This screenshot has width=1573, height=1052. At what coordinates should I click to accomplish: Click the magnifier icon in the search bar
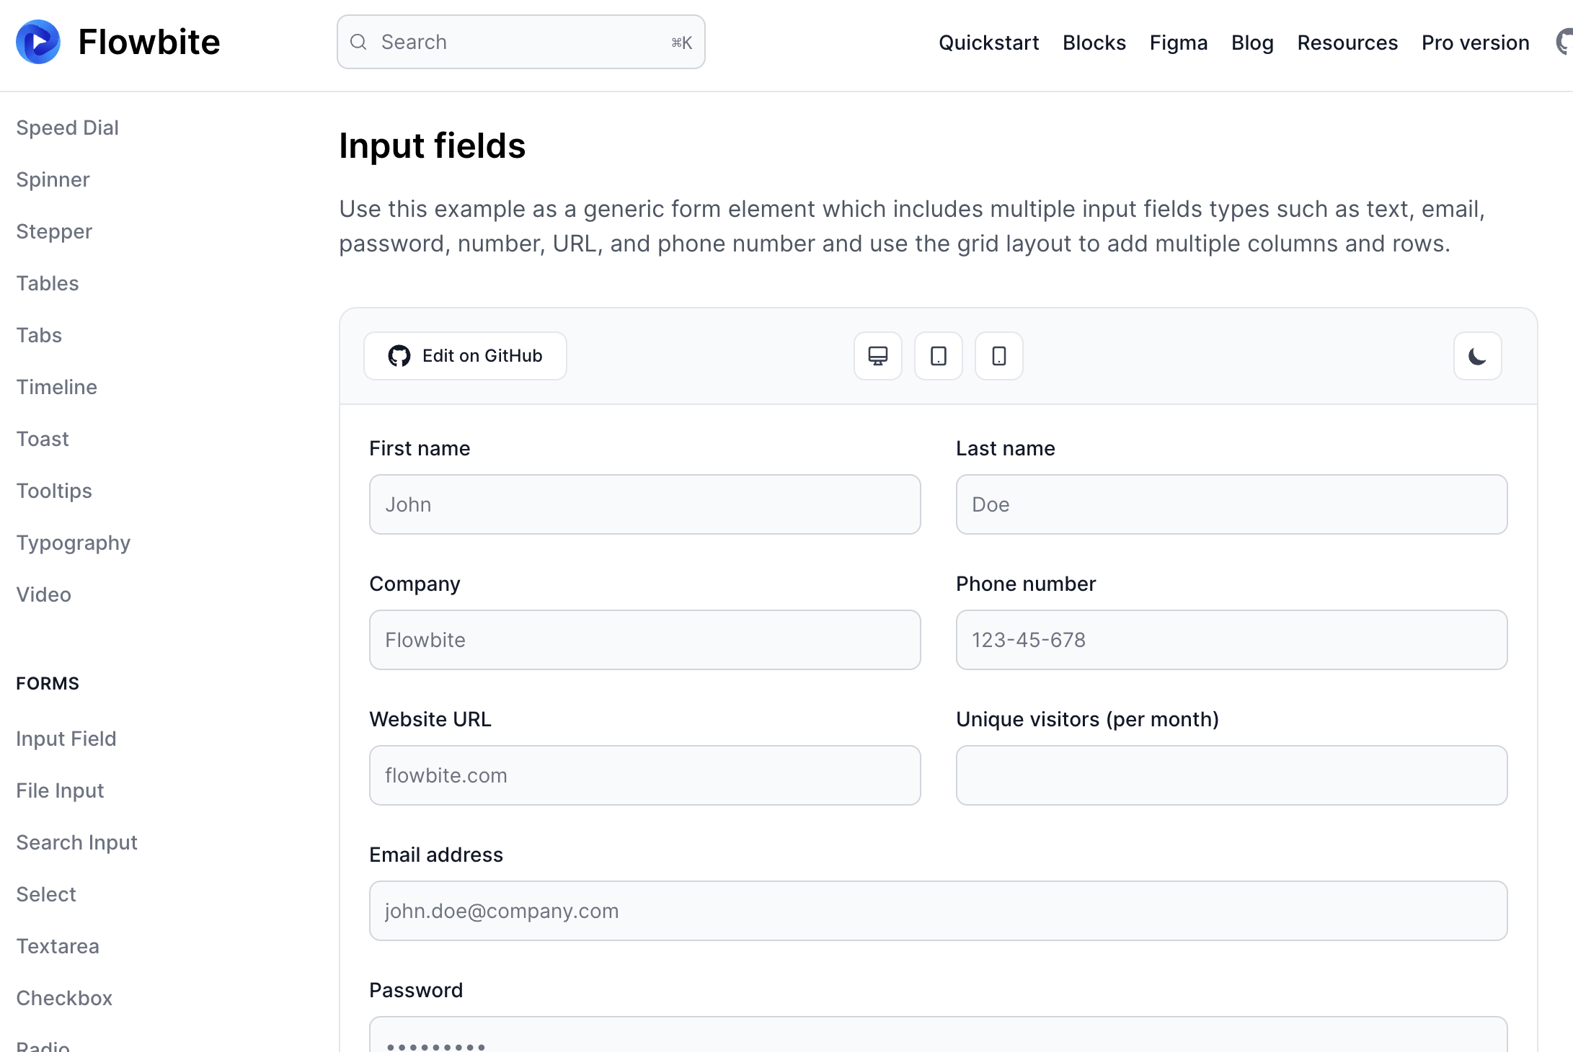point(358,42)
